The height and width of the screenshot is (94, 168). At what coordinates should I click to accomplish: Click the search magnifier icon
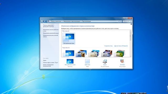[131, 21]
